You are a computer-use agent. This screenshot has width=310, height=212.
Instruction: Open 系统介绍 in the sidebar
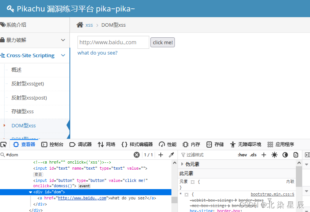point(35,25)
